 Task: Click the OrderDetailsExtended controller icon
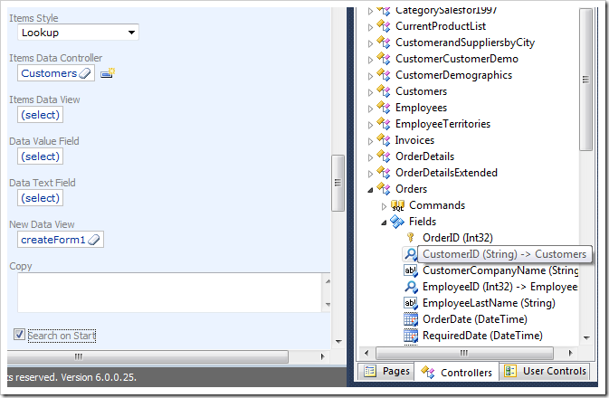pos(384,173)
